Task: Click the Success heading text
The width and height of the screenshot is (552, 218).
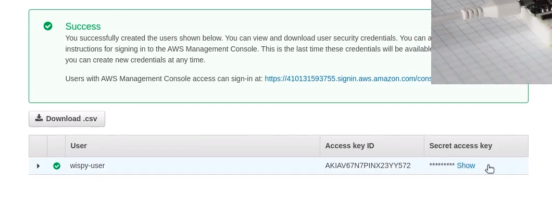Action: point(83,27)
